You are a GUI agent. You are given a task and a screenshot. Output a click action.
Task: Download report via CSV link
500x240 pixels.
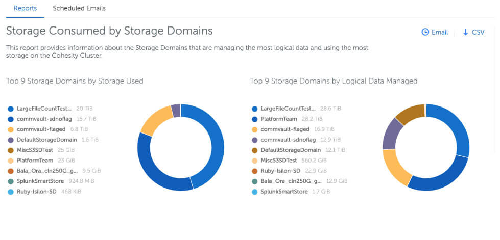point(478,32)
